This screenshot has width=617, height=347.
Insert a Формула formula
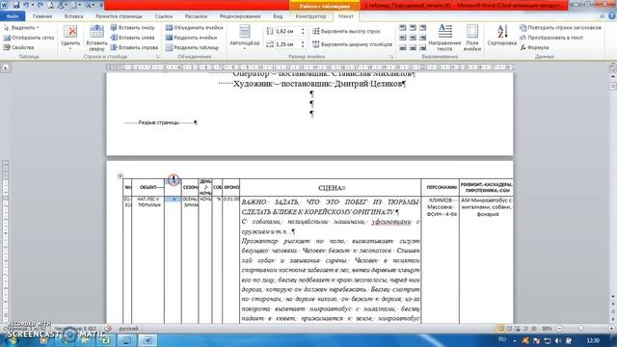point(534,47)
